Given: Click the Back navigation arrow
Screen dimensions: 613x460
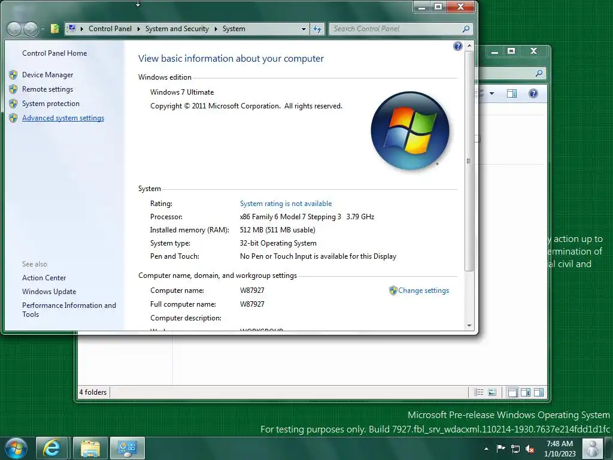Looking at the screenshot, I should tap(14, 29).
